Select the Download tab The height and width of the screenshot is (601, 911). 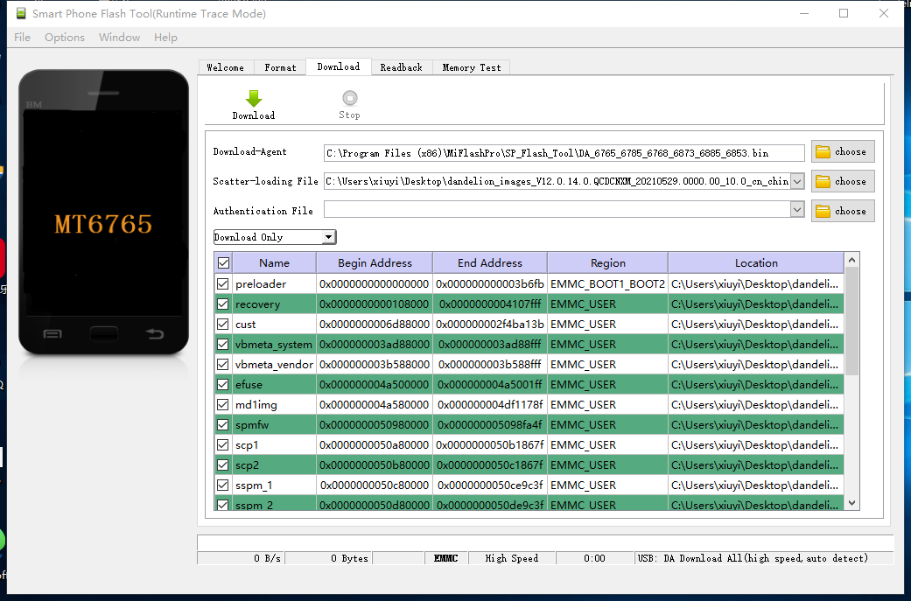pos(339,66)
